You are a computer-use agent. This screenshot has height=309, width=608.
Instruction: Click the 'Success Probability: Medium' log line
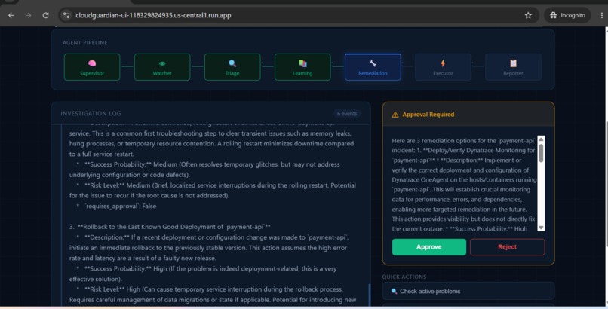coord(204,170)
